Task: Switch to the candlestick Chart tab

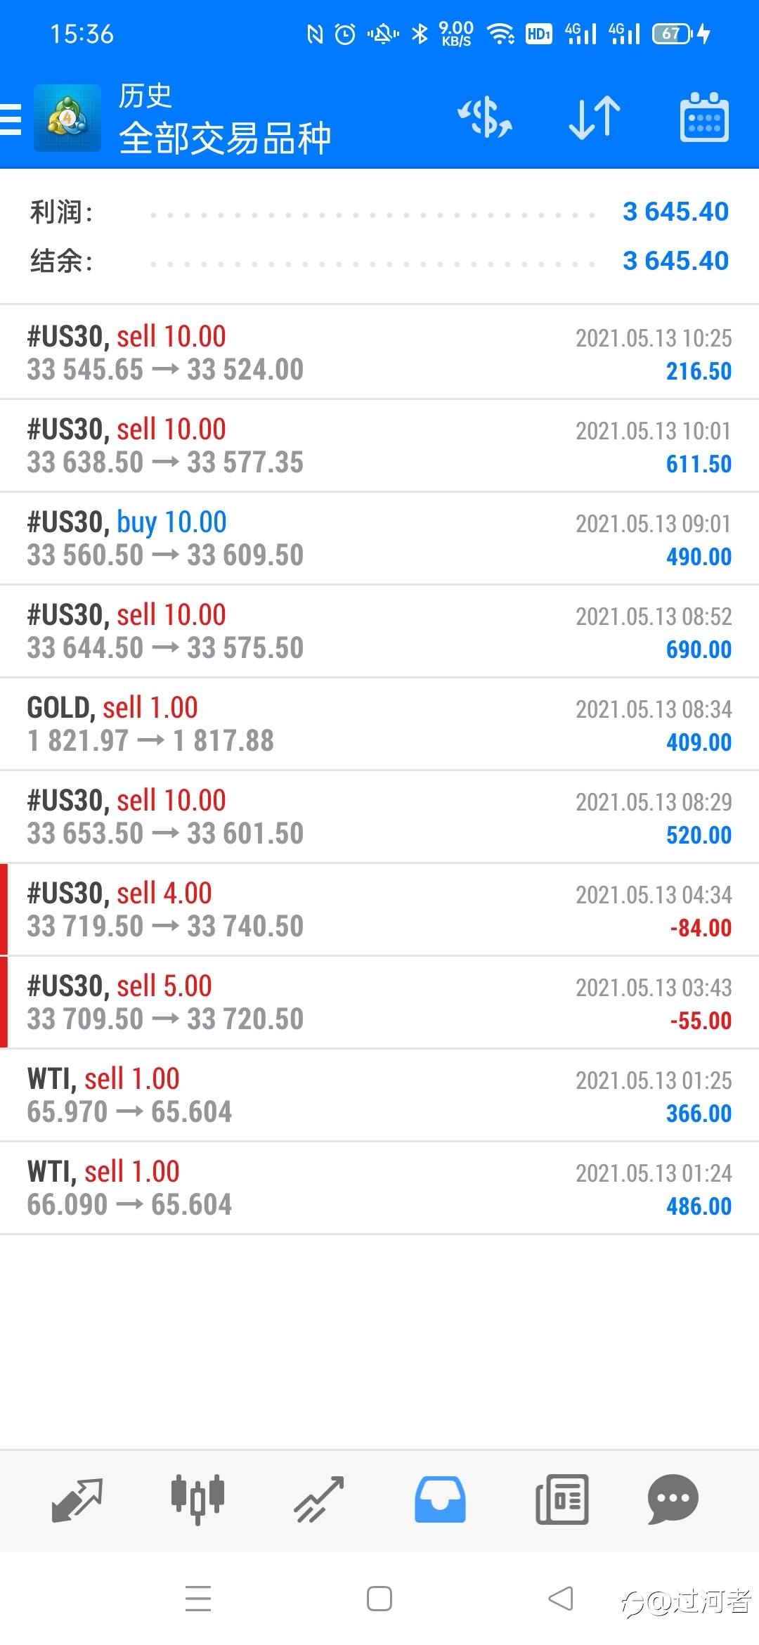Action: tap(197, 1499)
